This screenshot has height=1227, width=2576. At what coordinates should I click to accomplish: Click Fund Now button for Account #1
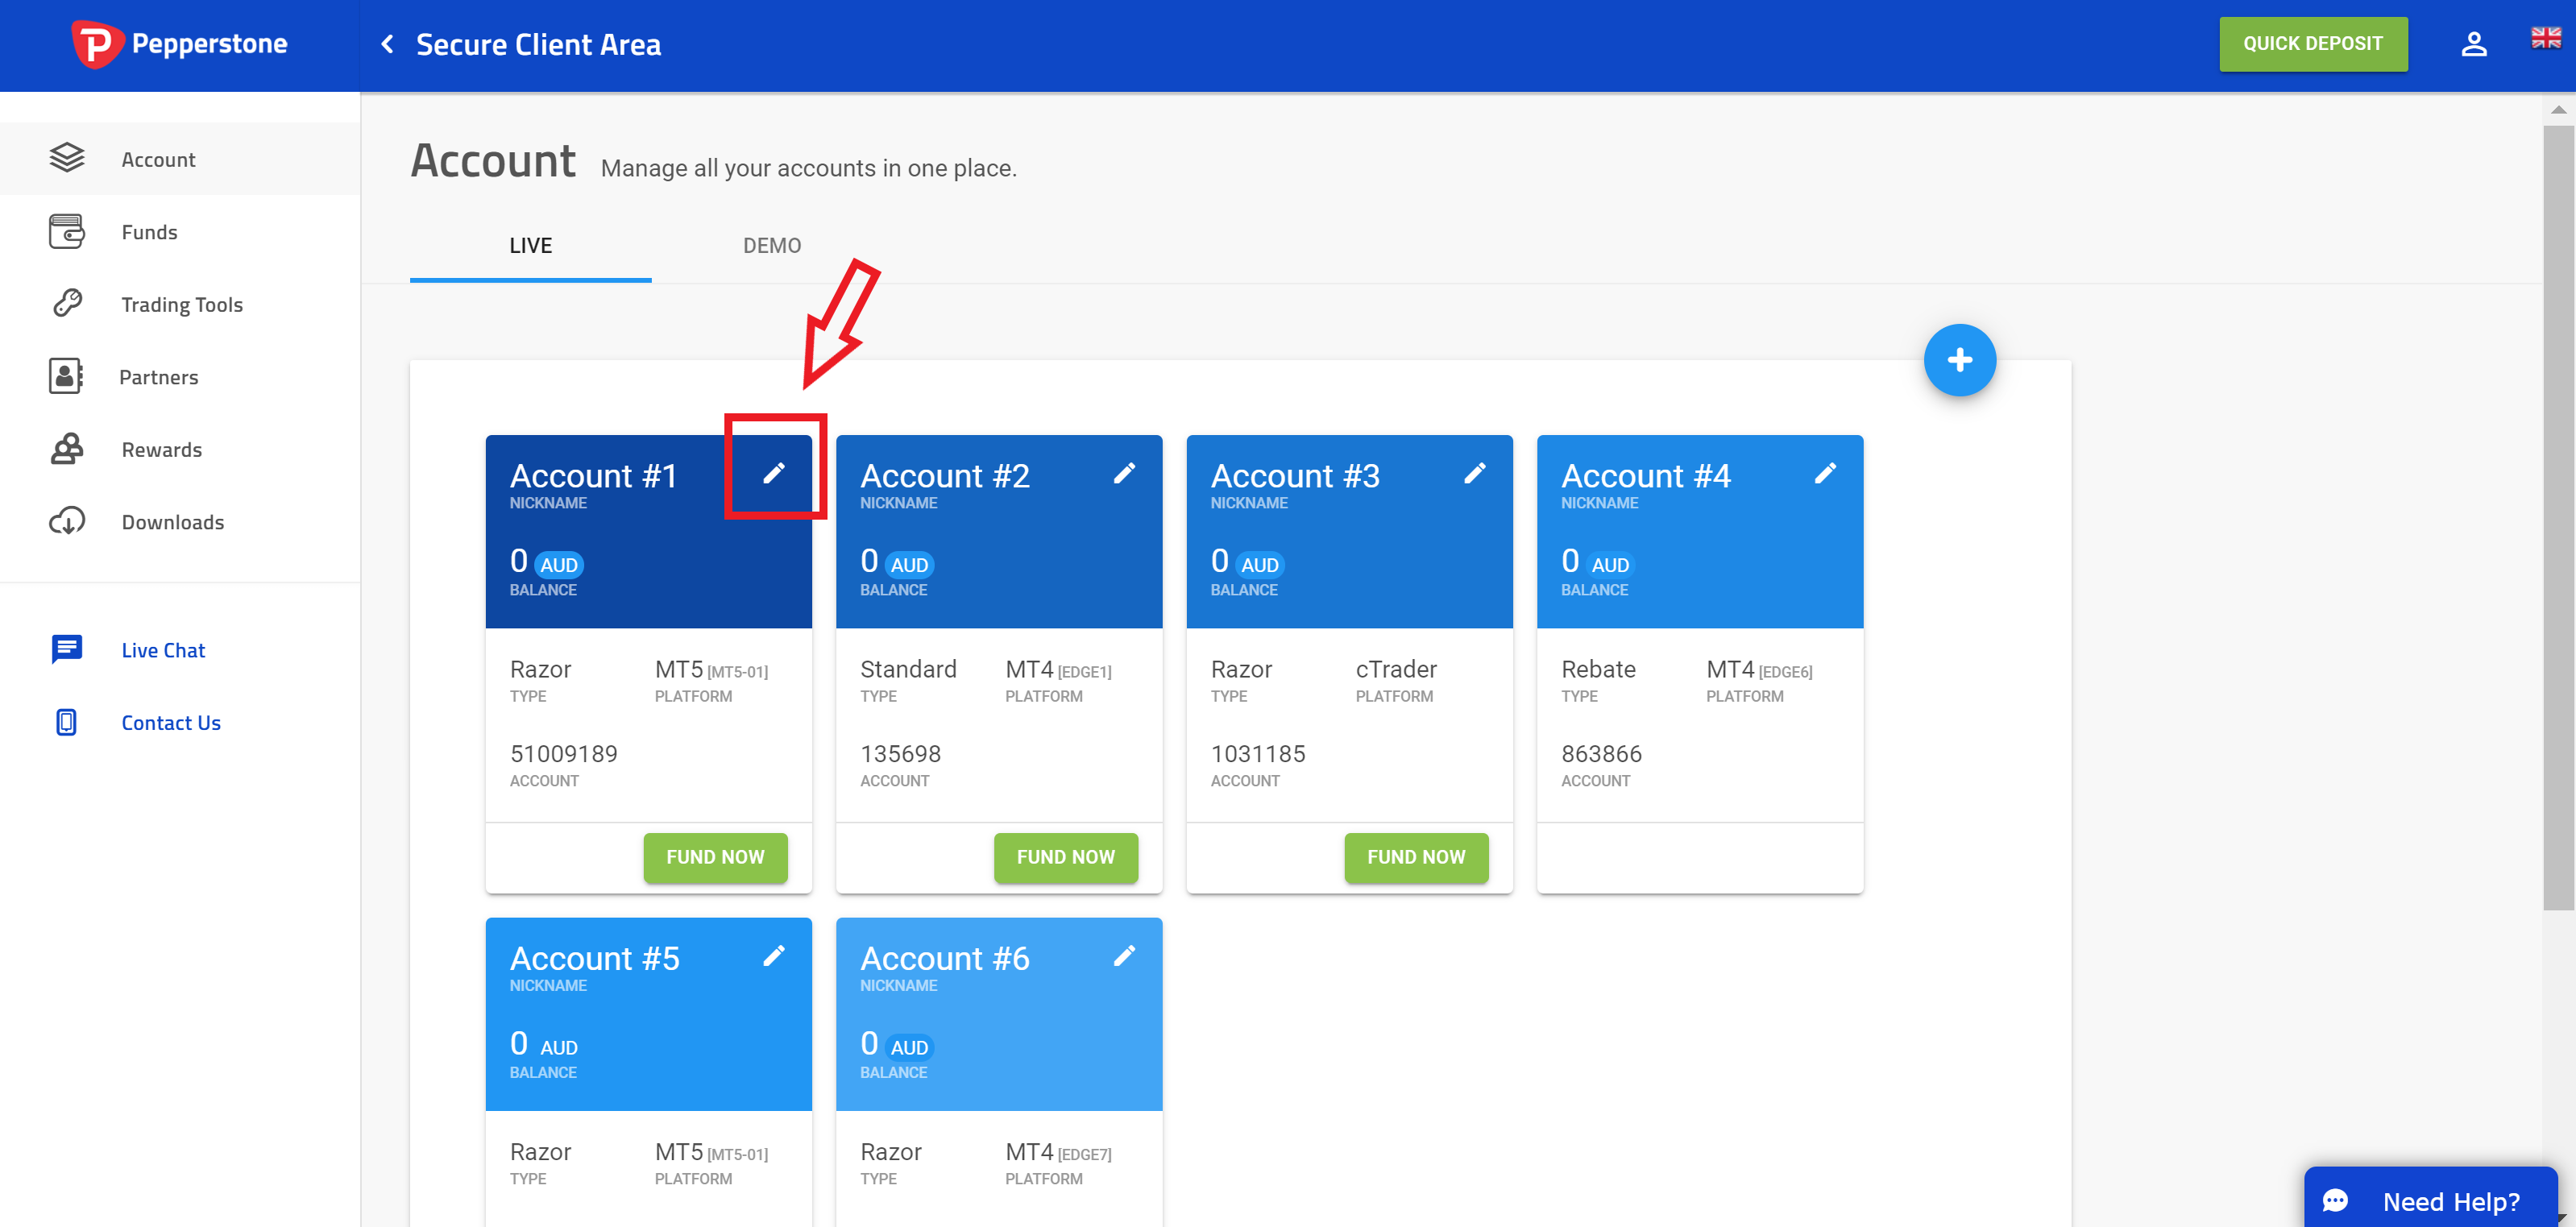(x=716, y=856)
